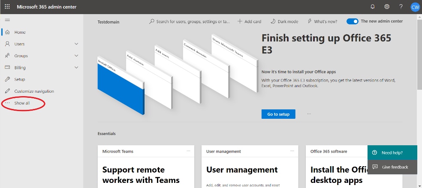Viewport: 422px width, 188px height.
Task: Open the settings gear icon
Action: [386, 7]
